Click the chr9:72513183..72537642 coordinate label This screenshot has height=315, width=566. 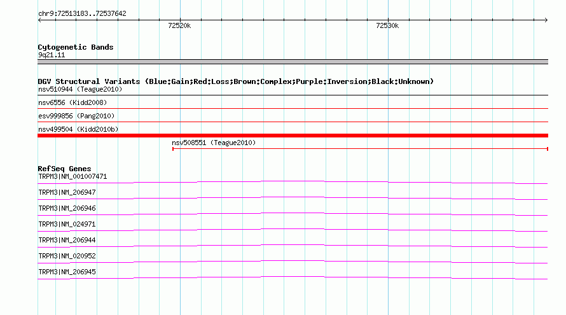click(x=82, y=14)
